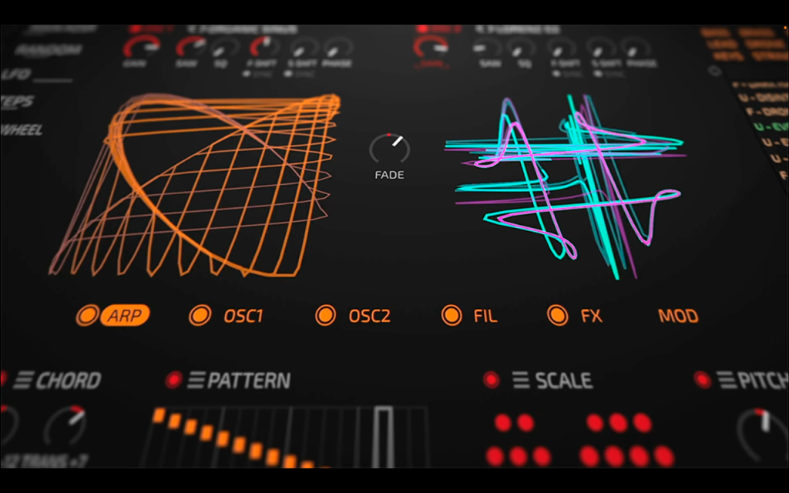Turn the FADE knob
This screenshot has height=493, width=789.
point(389,149)
